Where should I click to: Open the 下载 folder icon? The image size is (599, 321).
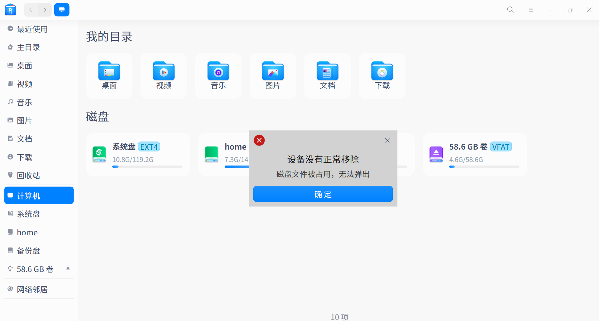382,72
